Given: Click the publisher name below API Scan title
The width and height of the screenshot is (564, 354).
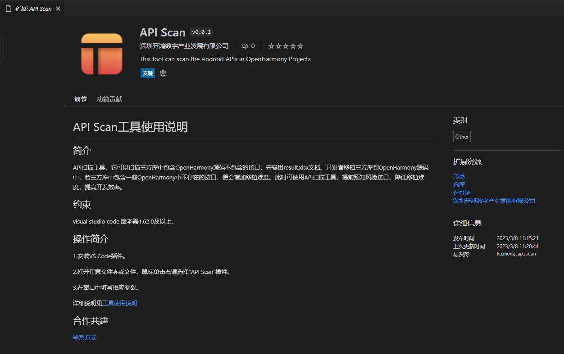Looking at the screenshot, I should pos(184,46).
